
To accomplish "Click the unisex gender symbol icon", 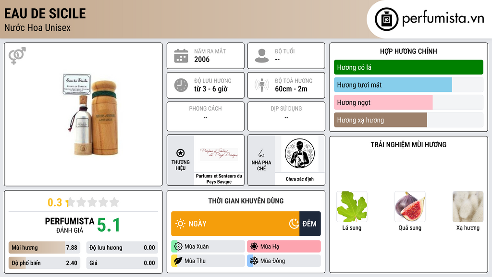I will pos(17,56).
